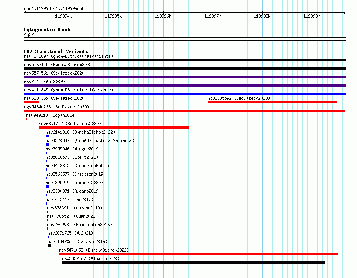Click the small blue nsv6141010 marker
This screenshot has width=357, height=278.
48,136
